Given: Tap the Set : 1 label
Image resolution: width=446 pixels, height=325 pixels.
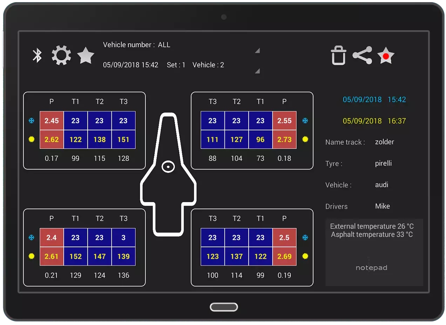Looking at the screenshot, I should [176, 65].
